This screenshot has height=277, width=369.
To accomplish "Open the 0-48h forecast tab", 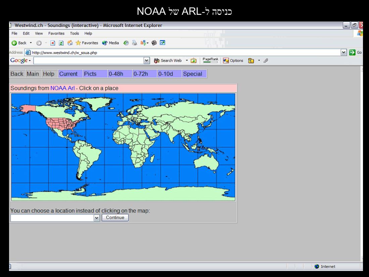I will point(120,74).
